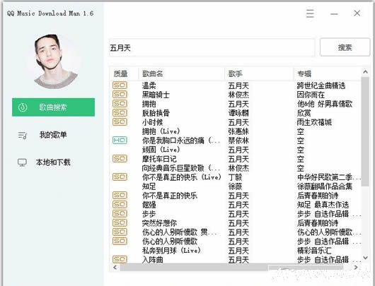Select the song 入阵曲
375x286 pixels.
[x=152, y=260]
